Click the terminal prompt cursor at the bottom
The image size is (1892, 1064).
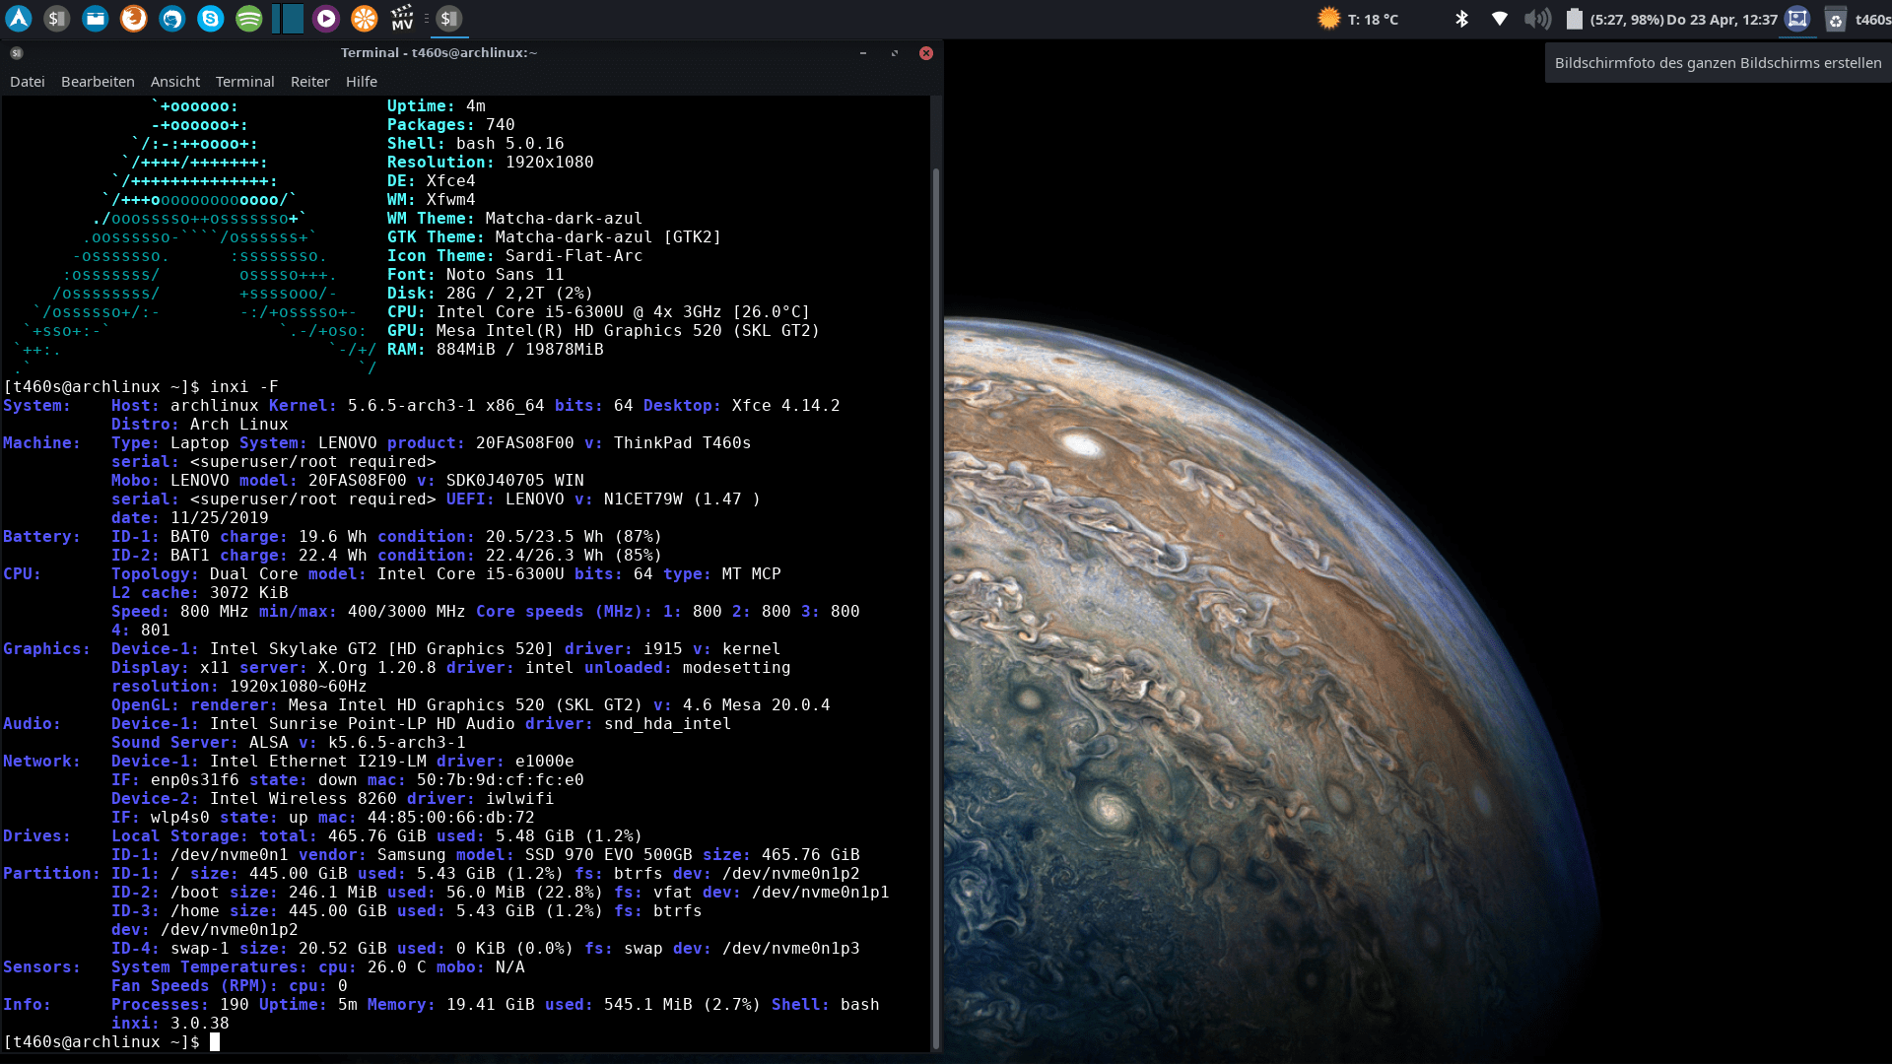coord(215,1042)
